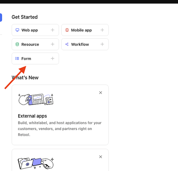Click the red Mobile app phone icon

pos(67,30)
